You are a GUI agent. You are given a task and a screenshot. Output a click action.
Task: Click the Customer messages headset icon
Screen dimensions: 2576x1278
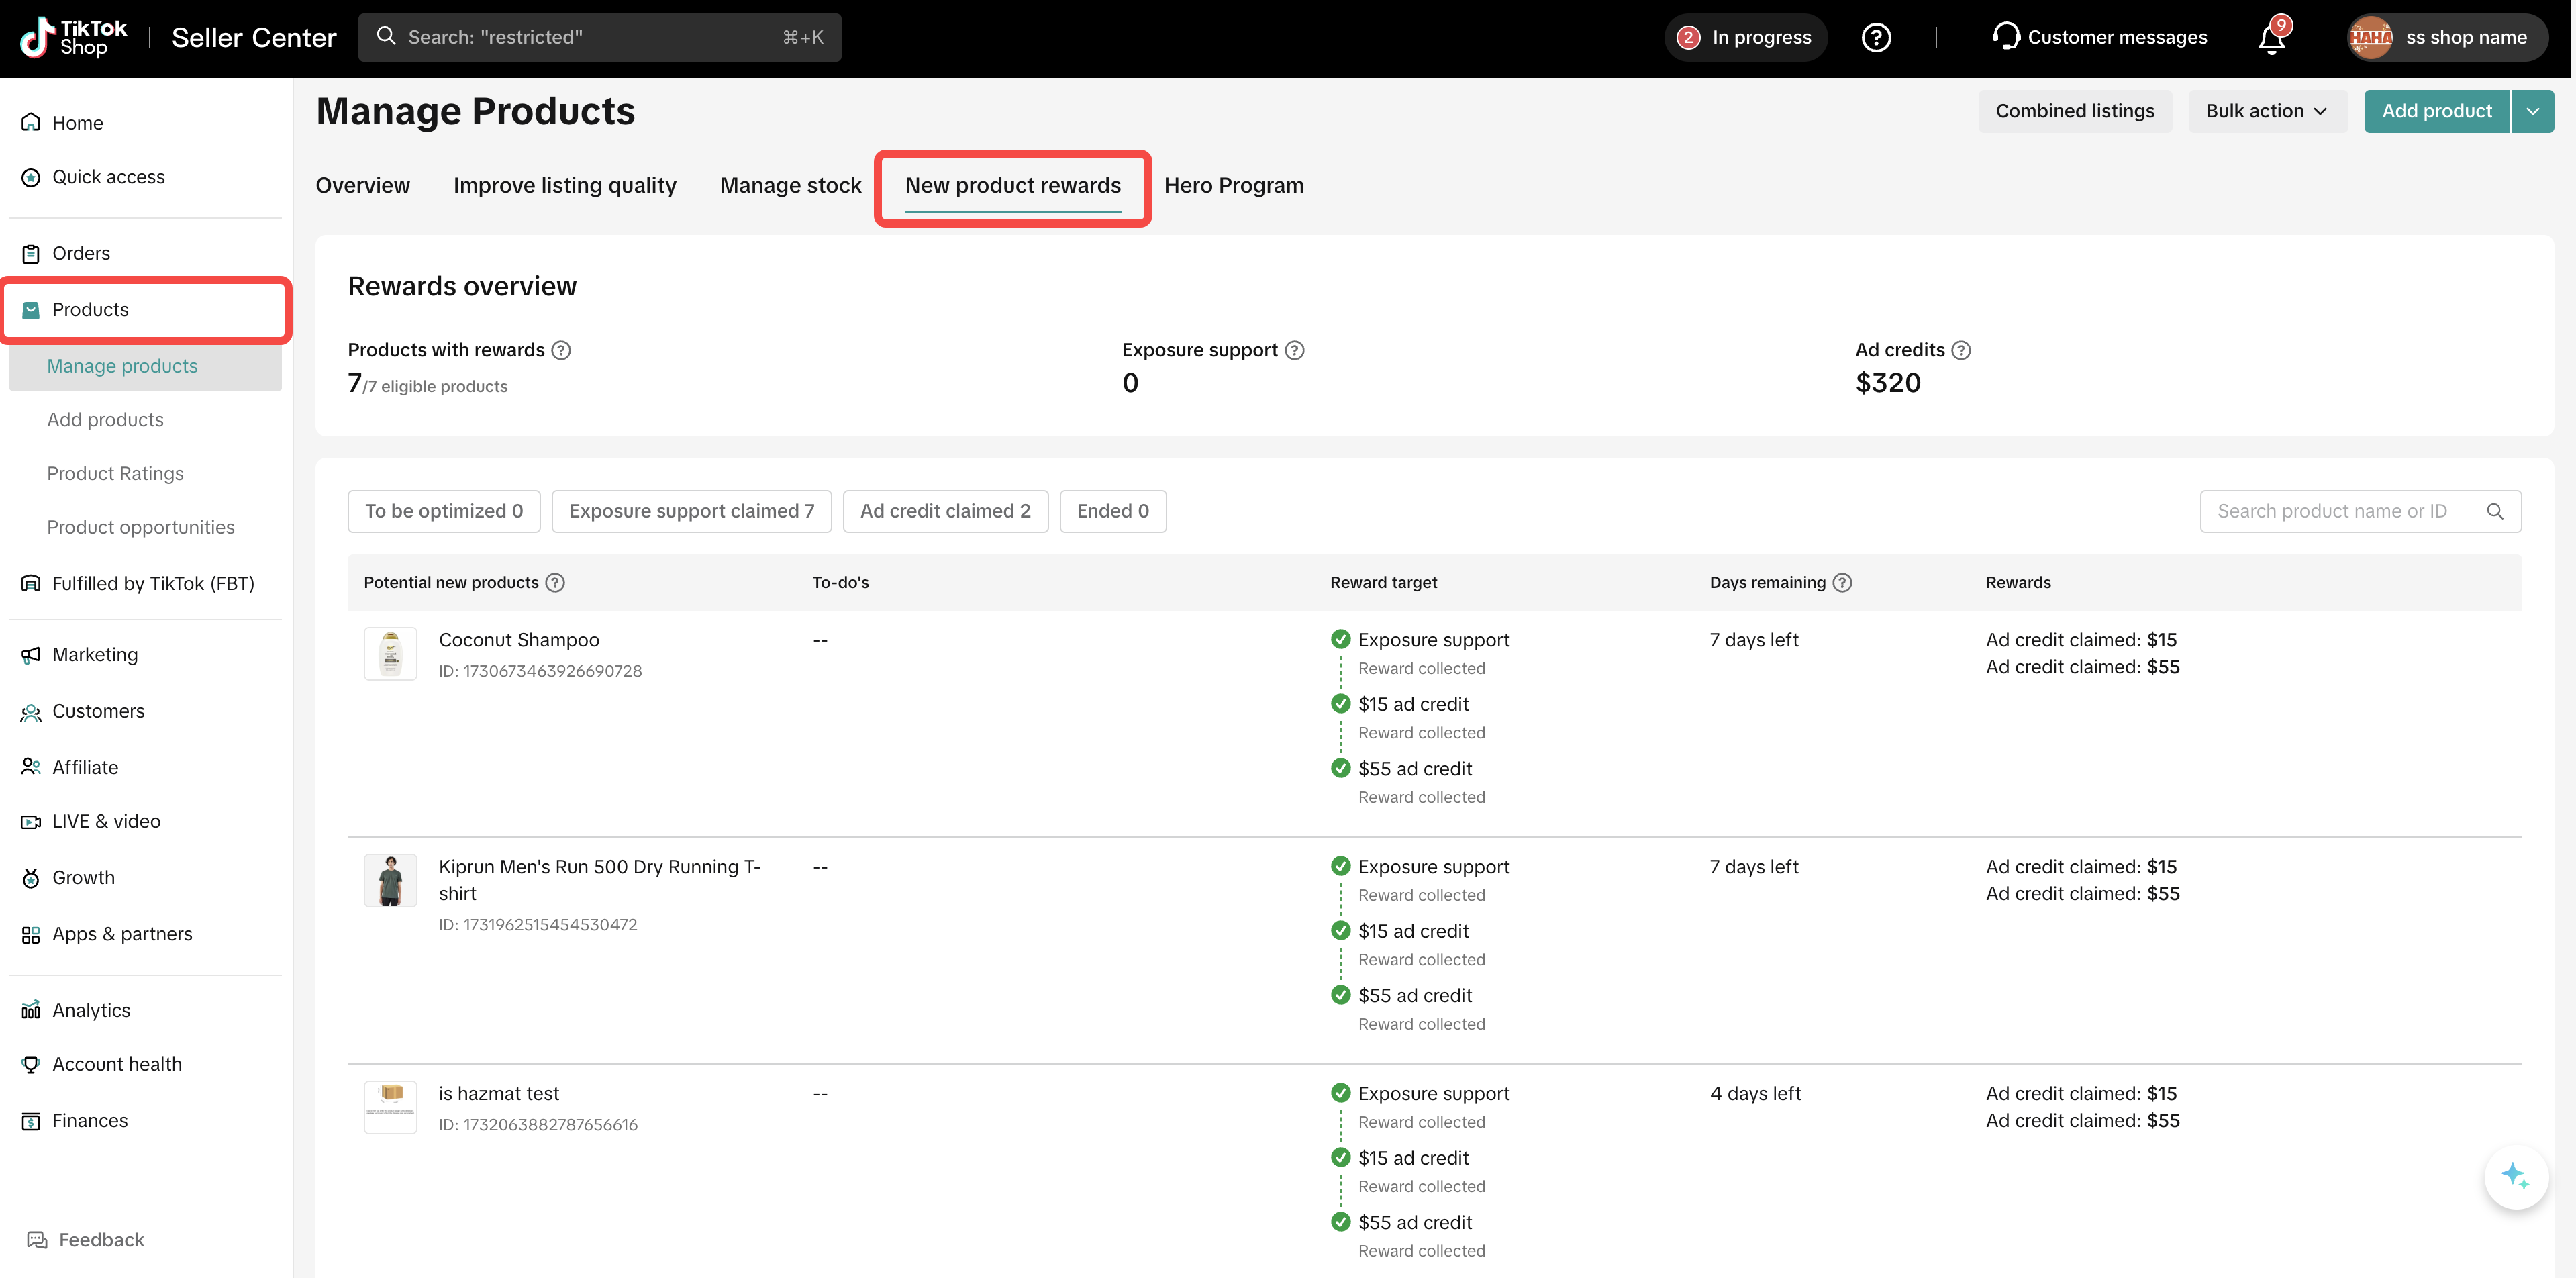click(2005, 37)
